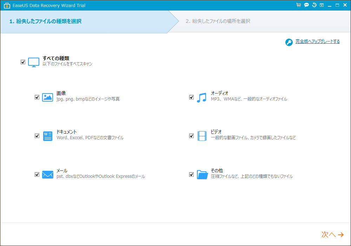The image size is (351, 246).
Task: Click the オーディオ label text
Action: pos(219,93)
